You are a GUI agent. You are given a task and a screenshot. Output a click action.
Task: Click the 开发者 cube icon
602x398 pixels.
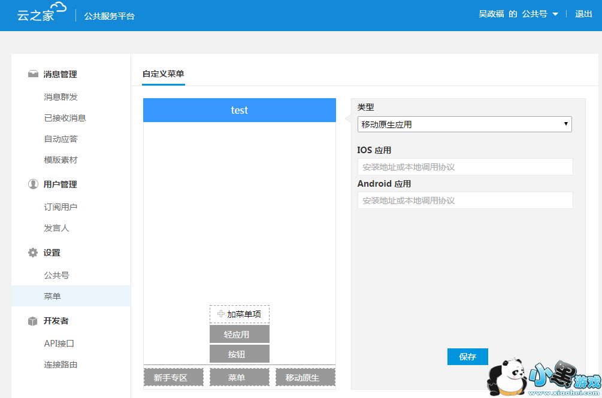[33, 321]
